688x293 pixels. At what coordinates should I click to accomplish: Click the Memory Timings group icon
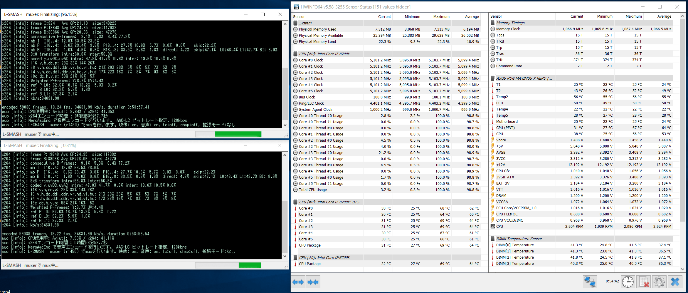click(493, 23)
